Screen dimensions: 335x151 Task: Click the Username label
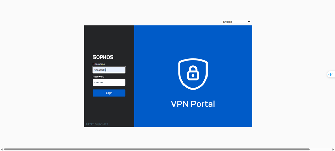(x=99, y=64)
